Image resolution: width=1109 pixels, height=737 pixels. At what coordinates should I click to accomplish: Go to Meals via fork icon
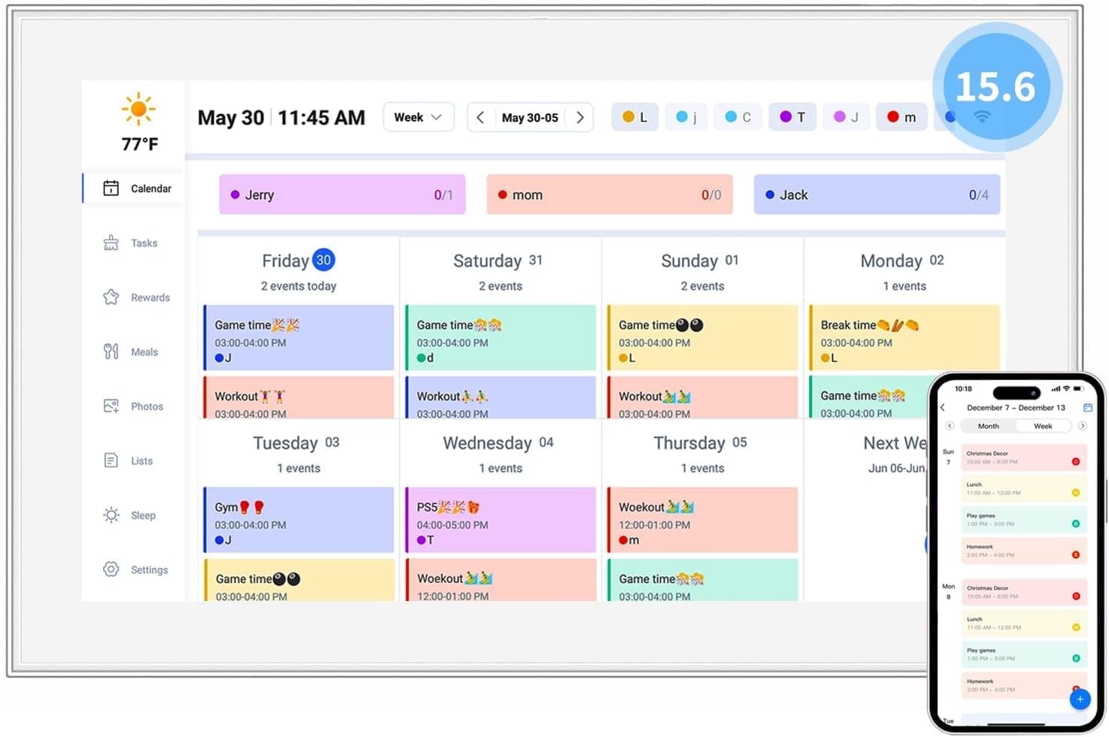pyautogui.click(x=111, y=352)
